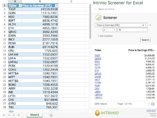Sort results by Price to Earnings header
The height and width of the screenshot is (118, 157).
point(141,50)
